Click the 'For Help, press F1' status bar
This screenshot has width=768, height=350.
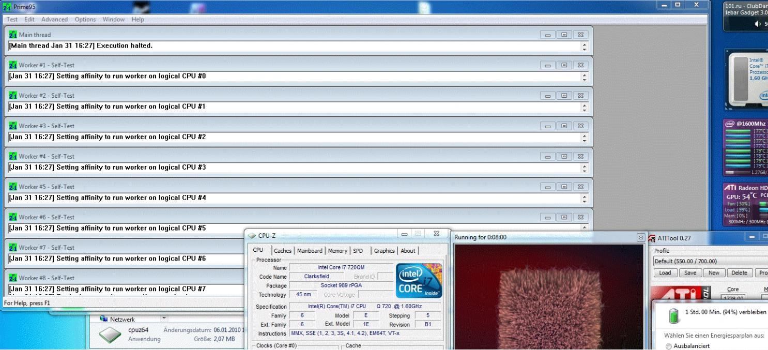coord(27,303)
